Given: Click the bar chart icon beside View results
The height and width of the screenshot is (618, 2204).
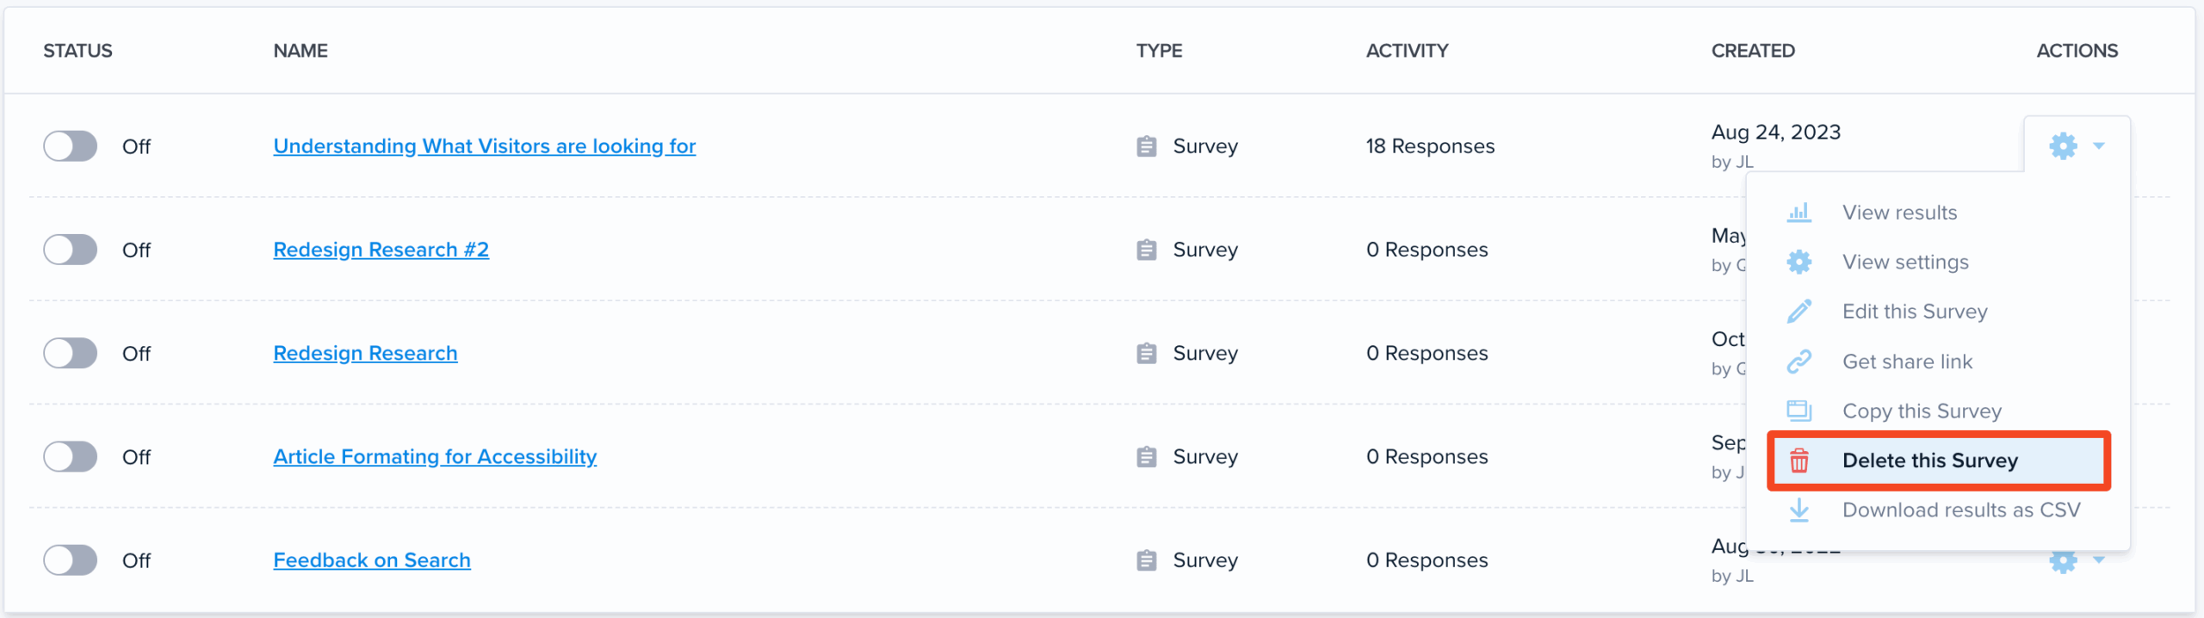Looking at the screenshot, I should point(1798,213).
